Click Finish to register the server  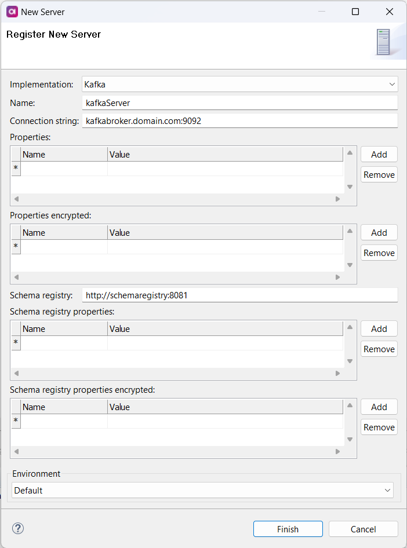[288, 529]
